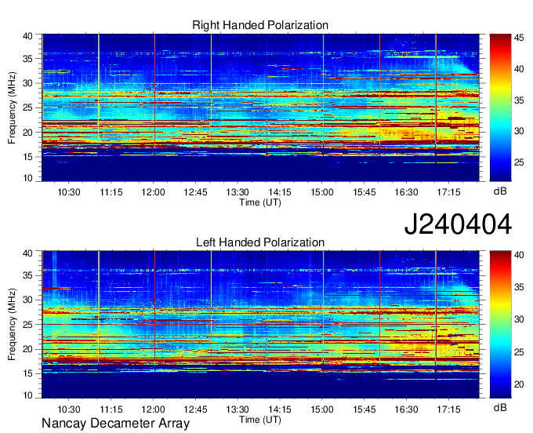Click the 35 MHz frequency tick of Left Handed plot

27,275
